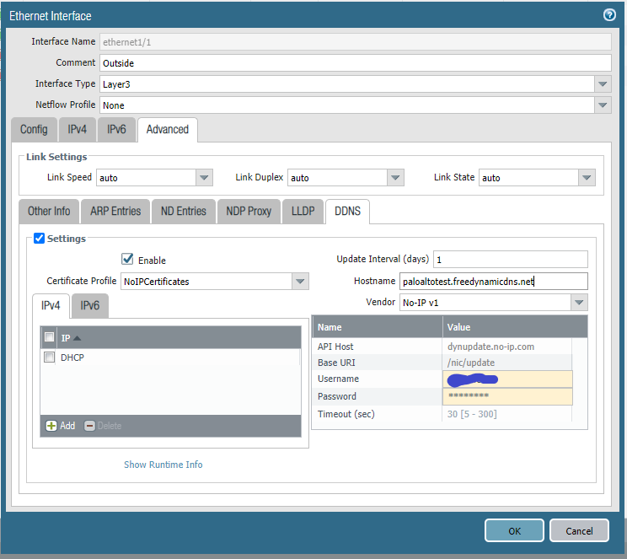
Task: Switch to the inner IPv6 address tab
Action: (x=89, y=306)
